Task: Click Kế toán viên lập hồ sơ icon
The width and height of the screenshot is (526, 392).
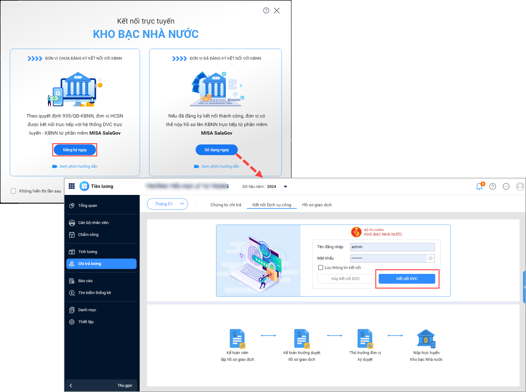Action: (237, 339)
